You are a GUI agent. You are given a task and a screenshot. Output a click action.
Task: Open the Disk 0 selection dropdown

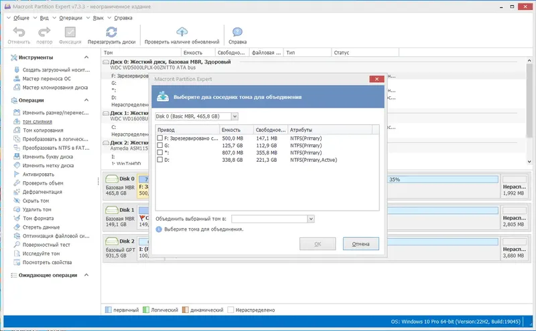coord(234,116)
